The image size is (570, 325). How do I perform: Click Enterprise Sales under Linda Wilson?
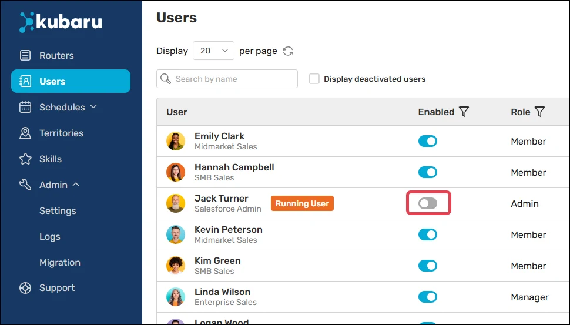[226, 302]
